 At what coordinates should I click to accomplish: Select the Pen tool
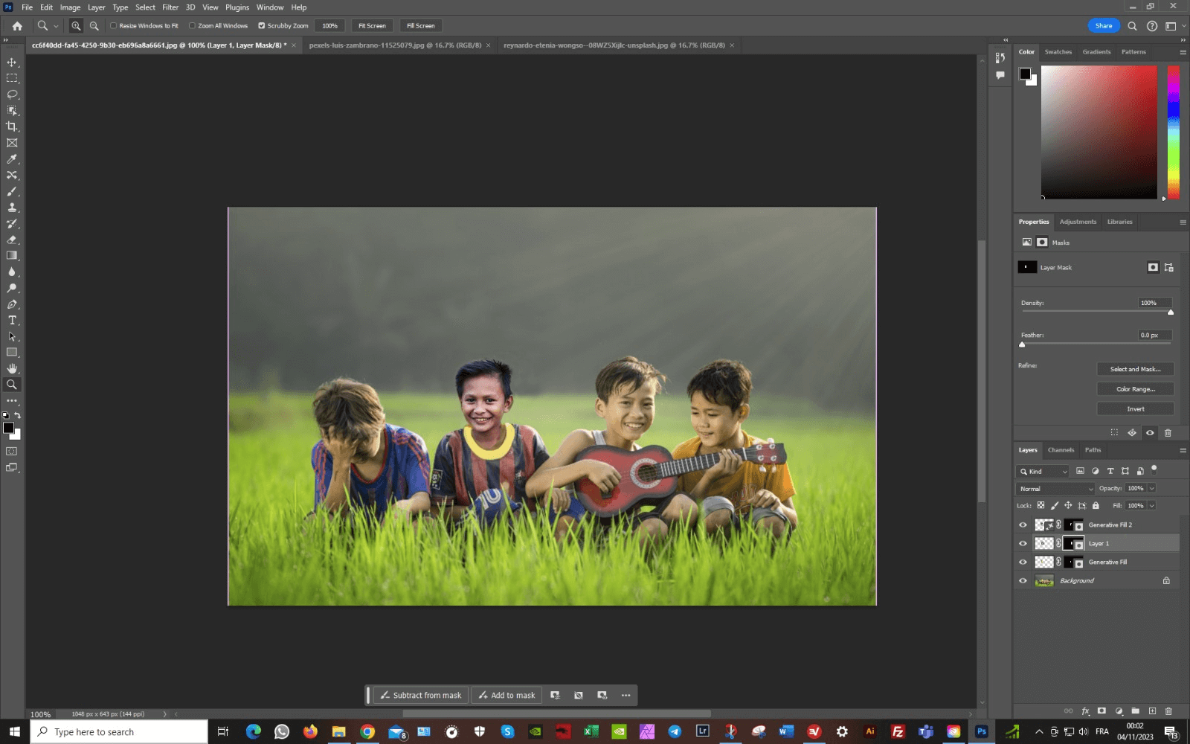point(12,304)
